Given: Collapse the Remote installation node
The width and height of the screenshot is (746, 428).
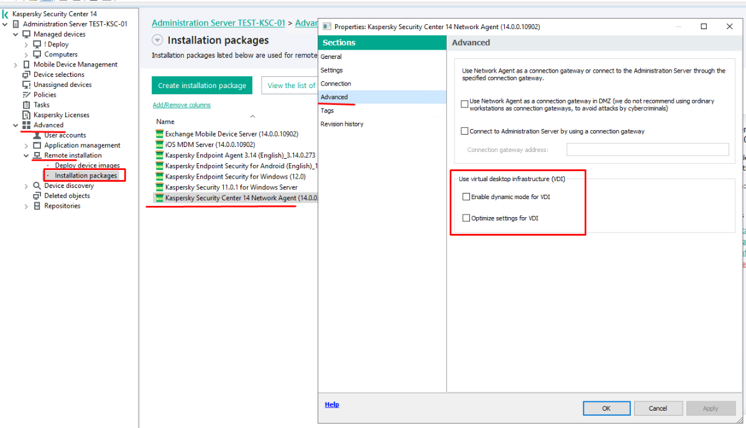Looking at the screenshot, I should (x=27, y=155).
